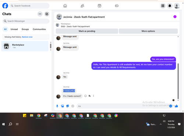
Task: Open Sticky Notes from the taskbar
Action: coord(25,115)
